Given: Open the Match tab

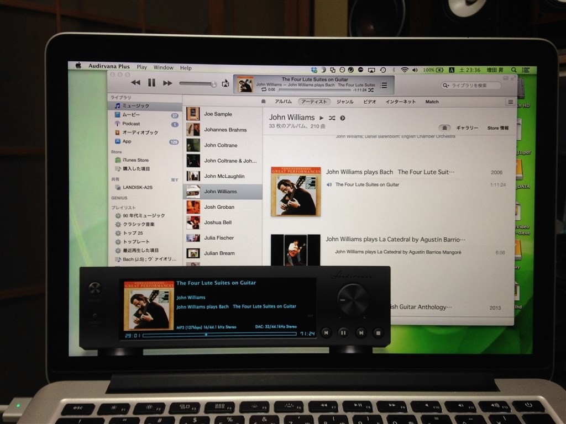Looking at the screenshot, I should click(x=432, y=102).
